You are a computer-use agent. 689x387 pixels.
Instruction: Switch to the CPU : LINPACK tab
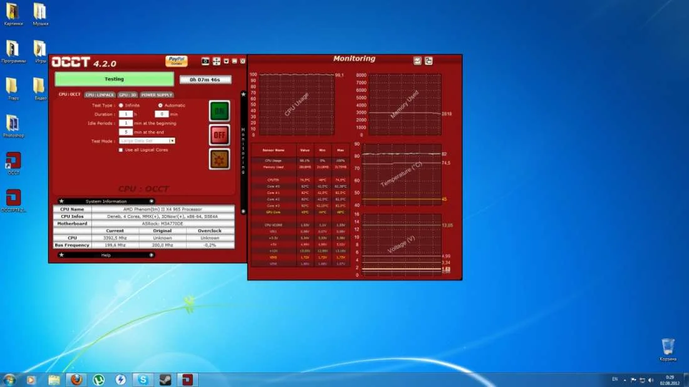(100, 95)
